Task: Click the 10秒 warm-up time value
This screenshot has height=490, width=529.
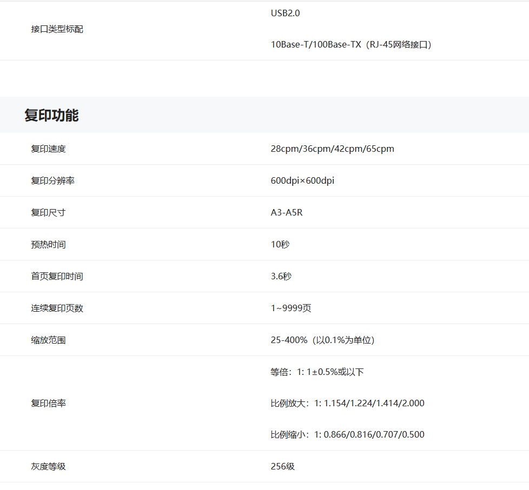Action: click(280, 244)
